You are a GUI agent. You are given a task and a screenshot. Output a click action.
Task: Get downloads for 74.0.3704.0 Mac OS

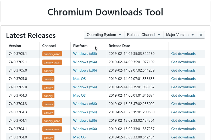pos(183,137)
